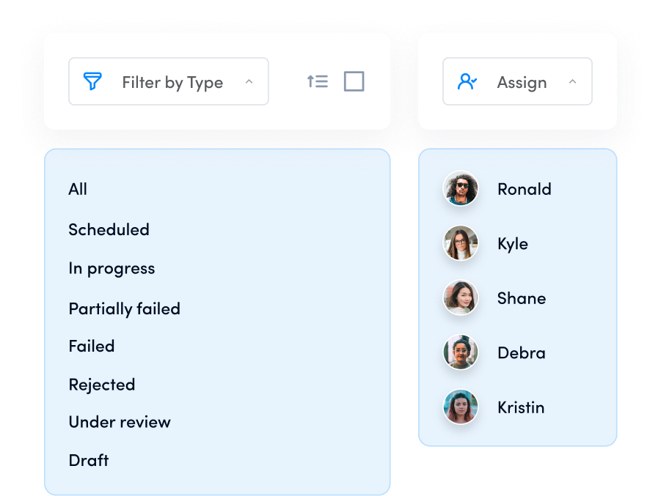Toggle the empty checkbox in the toolbar
Image resolution: width=661 pixels, height=496 pixels.
click(x=354, y=81)
